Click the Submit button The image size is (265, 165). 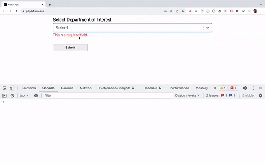point(70,48)
